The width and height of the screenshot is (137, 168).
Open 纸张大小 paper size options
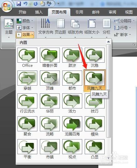coord(92,28)
